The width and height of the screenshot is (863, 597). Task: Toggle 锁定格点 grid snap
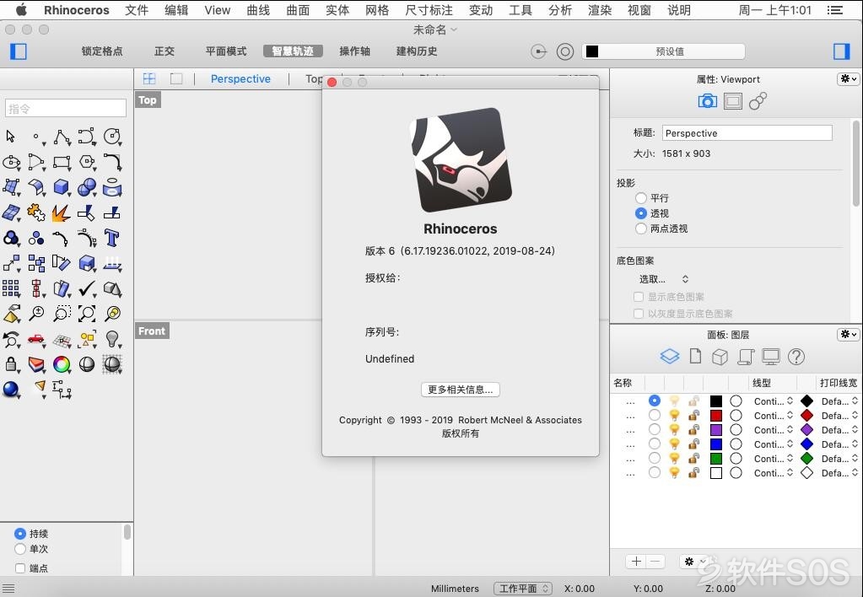pyautogui.click(x=102, y=51)
